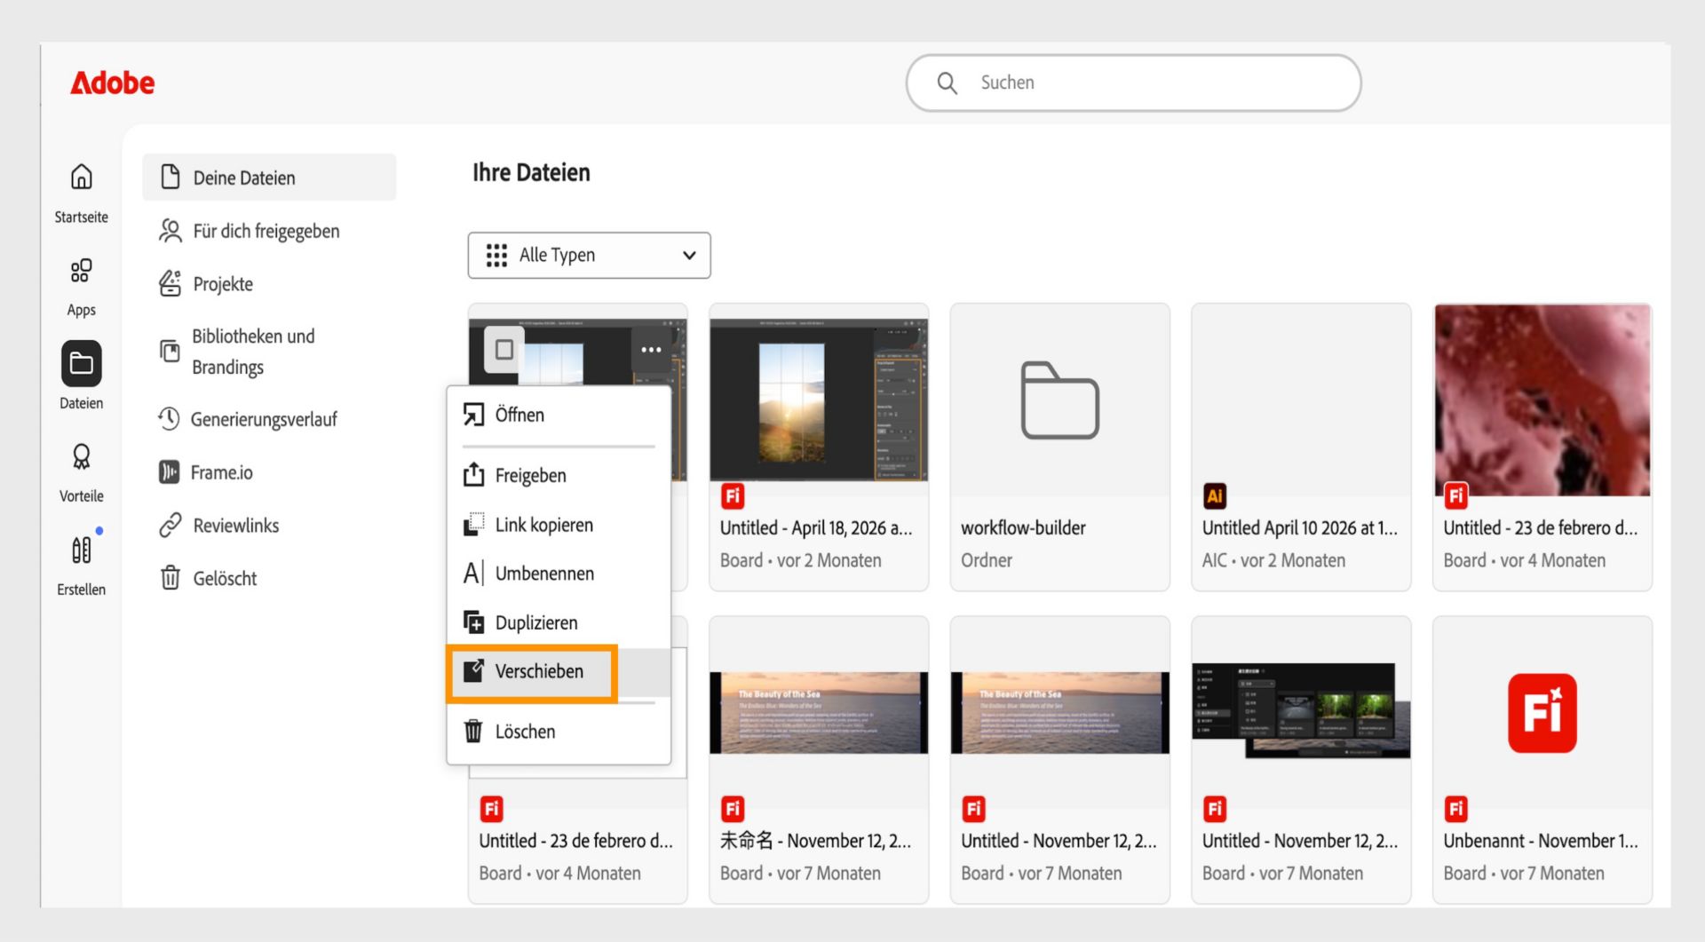Open the Startseite home icon
Screen dimensions: 1705x942
[81, 177]
